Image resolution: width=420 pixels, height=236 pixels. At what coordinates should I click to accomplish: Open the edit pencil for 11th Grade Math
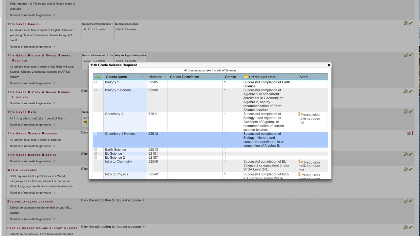(x=406, y=112)
